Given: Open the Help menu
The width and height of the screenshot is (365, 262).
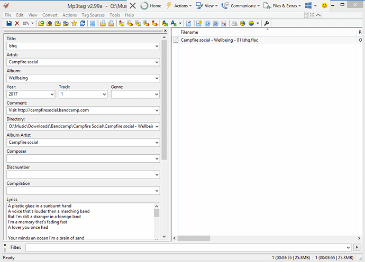Looking at the screenshot, I should coord(130,15).
